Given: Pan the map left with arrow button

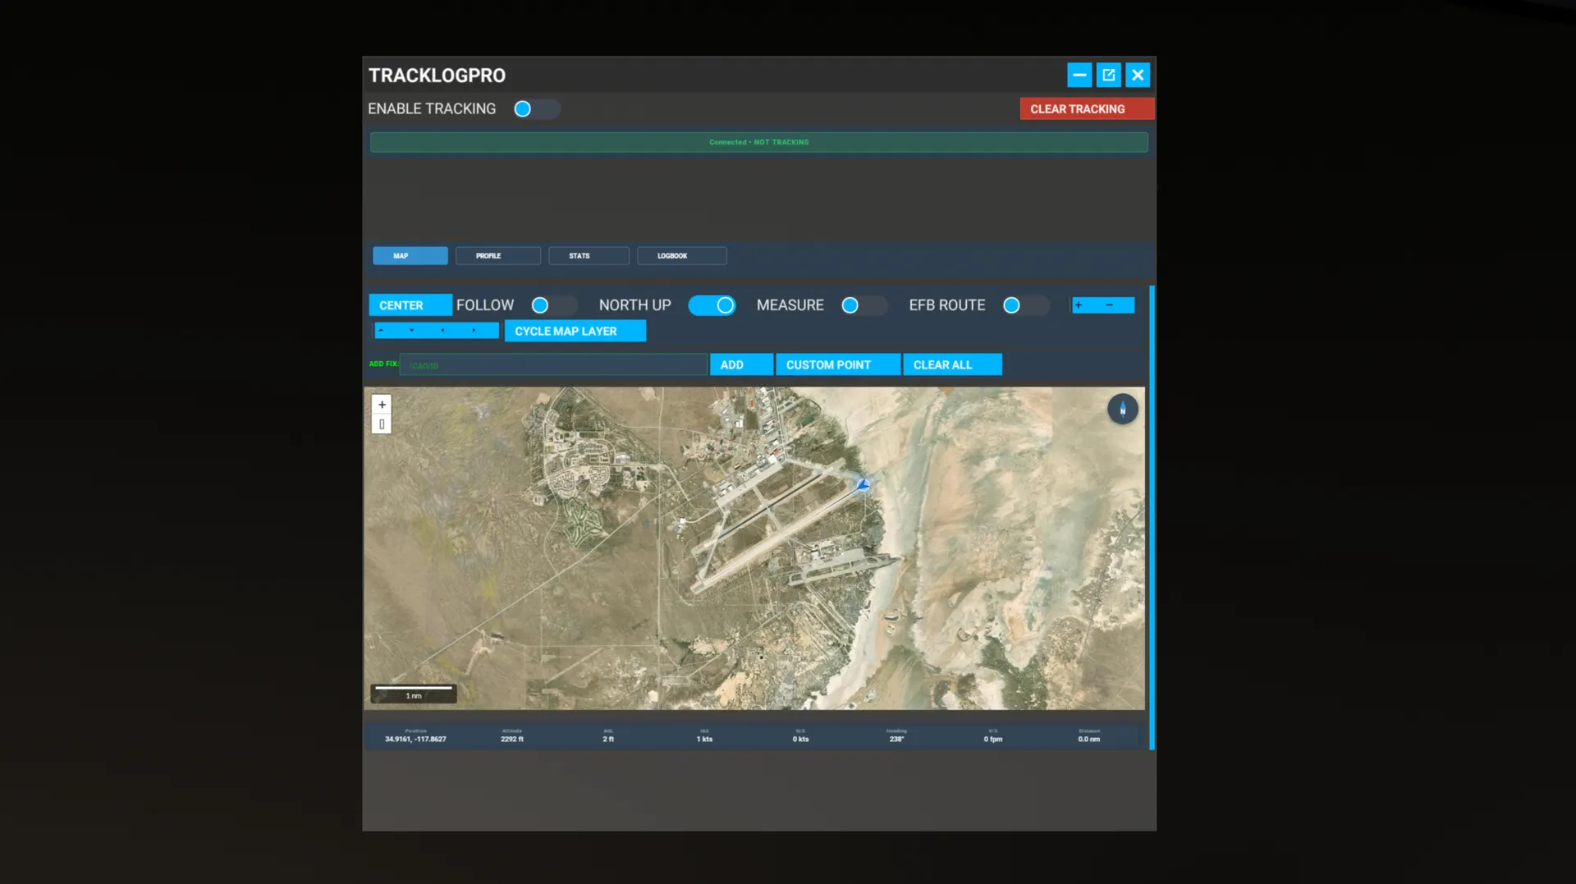Looking at the screenshot, I should pyautogui.click(x=443, y=331).
